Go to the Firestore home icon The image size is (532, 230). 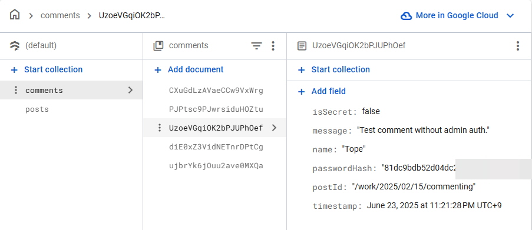click(x=15, y=15)
